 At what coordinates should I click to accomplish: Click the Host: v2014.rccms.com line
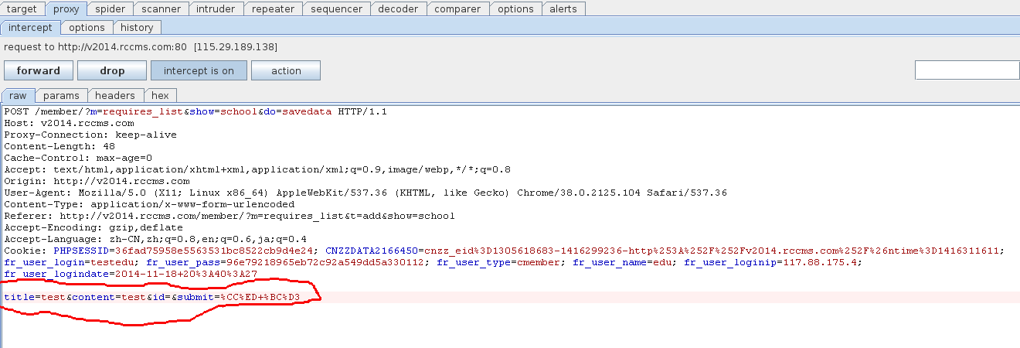pyautogui.click(x=69, y=123)
